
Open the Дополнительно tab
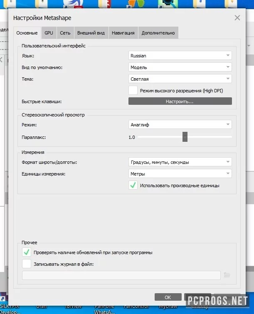(x=158, y=33)
